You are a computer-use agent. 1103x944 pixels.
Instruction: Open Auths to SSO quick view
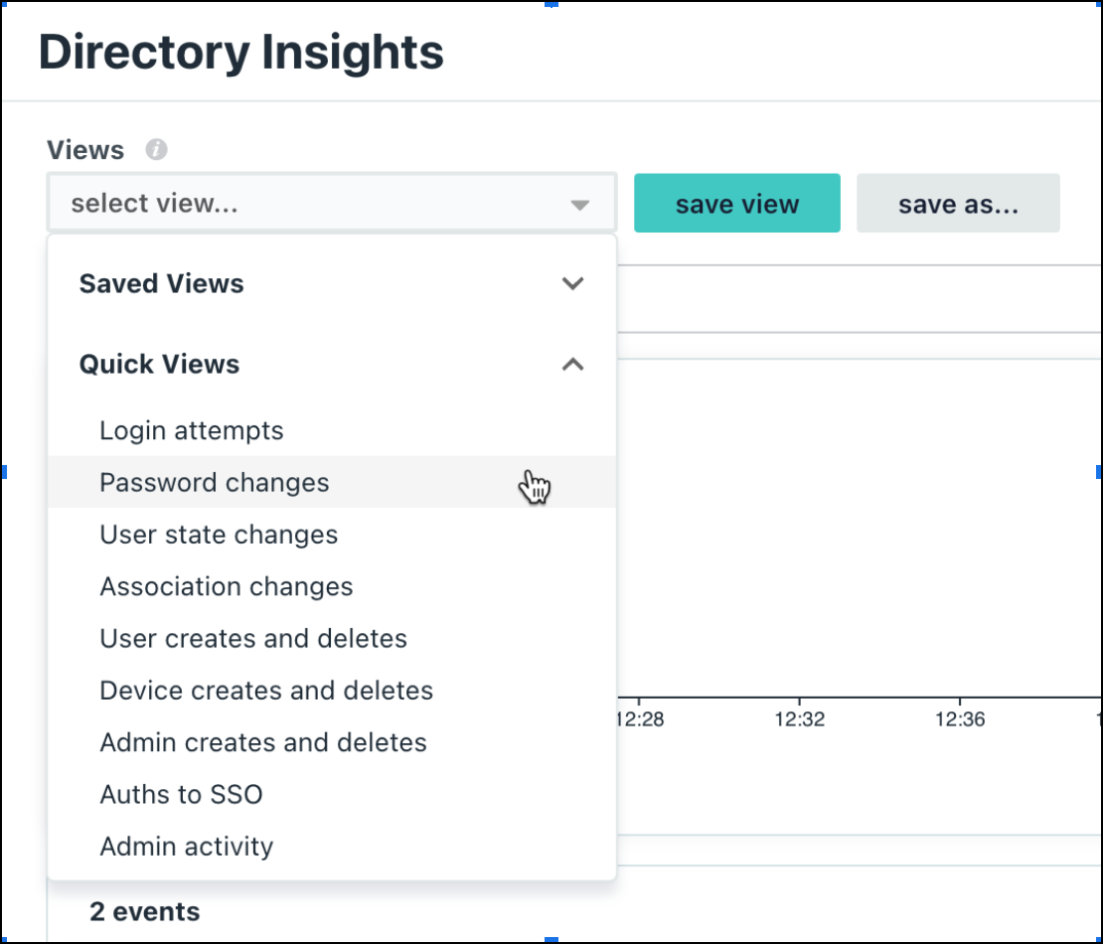pyautogui.click(x=181, y=794)
